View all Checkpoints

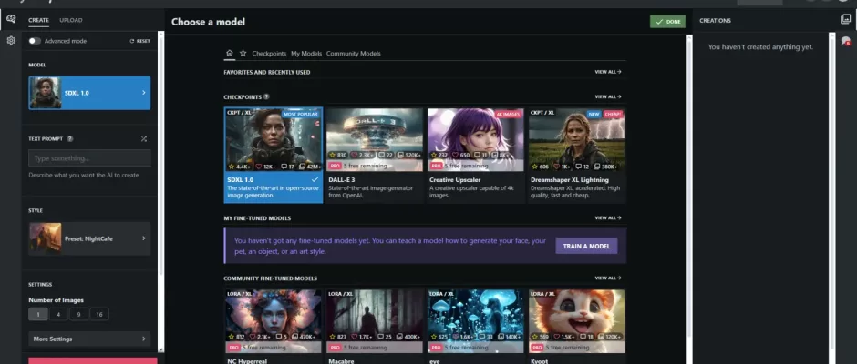pyautogui.click(x=608, y=96)
